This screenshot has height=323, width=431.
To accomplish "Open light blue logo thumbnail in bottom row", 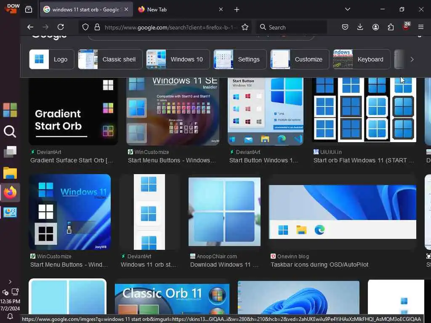I will click(x=67, y=297).
